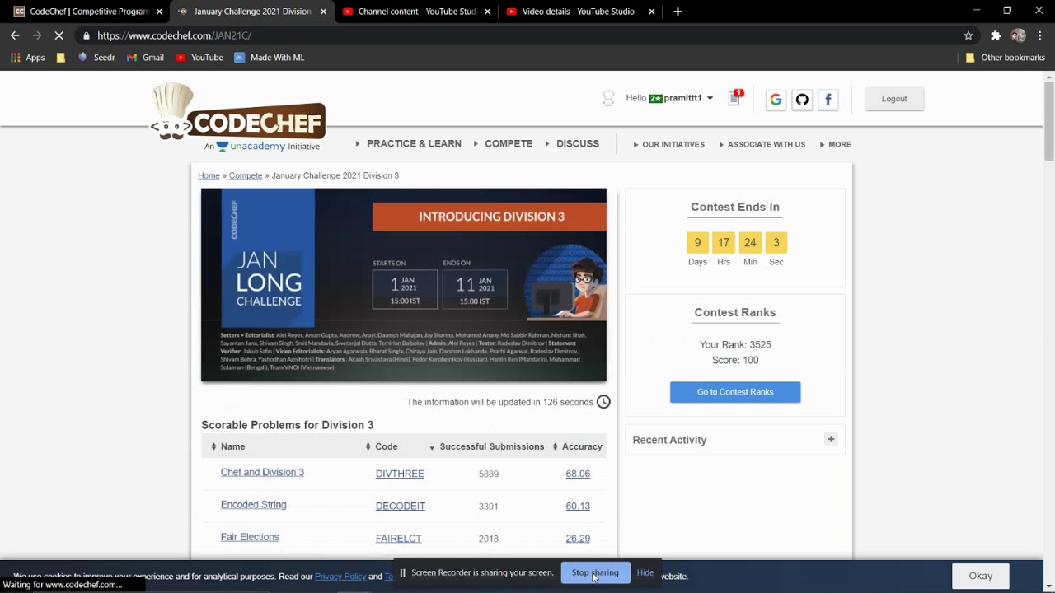Image resolution: width=1055 pixels, height=593 pixels.
Task: Open the YouTube bookmark
Action: click(199, 58)
